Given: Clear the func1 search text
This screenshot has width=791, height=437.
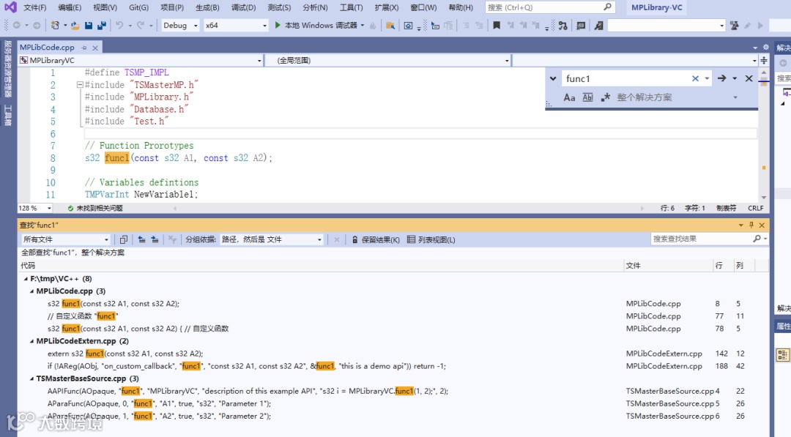Looking at the screenshot, I should coord(695,78).
